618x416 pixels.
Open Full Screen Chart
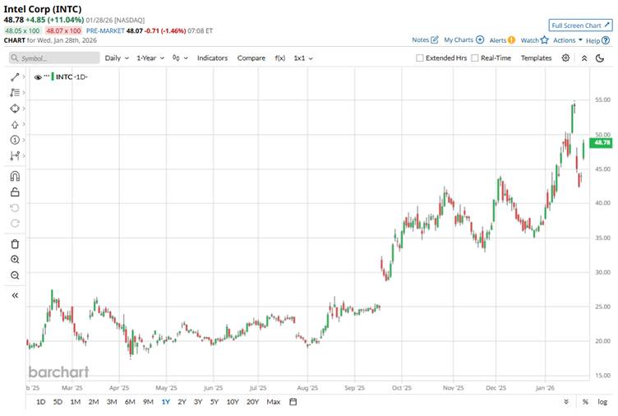point(580,25)
